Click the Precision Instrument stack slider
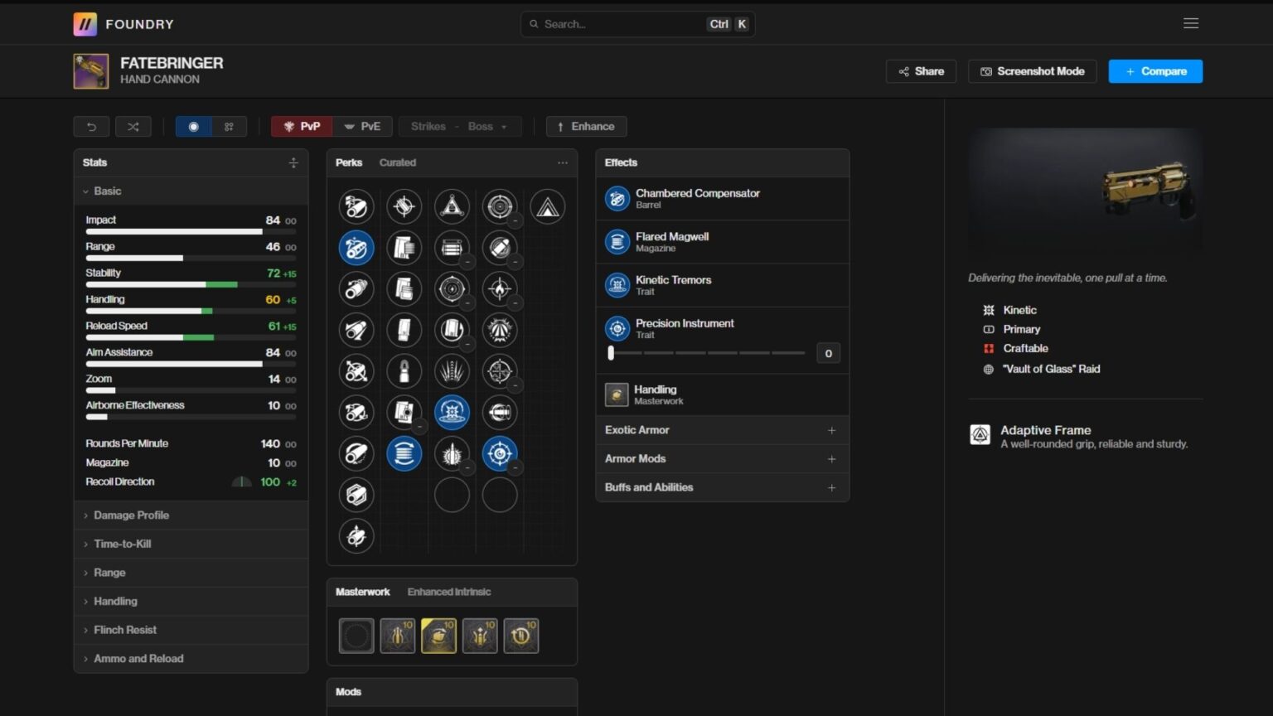Image resolution: width=1273 pixels, height=716 pixels. point(707,353)
